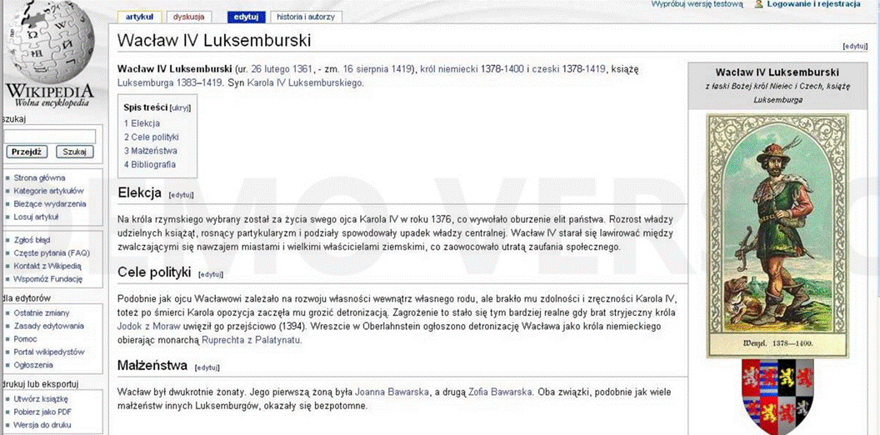Collapse table of contents with ukryj
Viewport: 880px width, 435px height.
180,108
